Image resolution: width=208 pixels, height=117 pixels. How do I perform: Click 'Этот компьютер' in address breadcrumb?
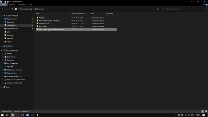click(x=26, y=9)
